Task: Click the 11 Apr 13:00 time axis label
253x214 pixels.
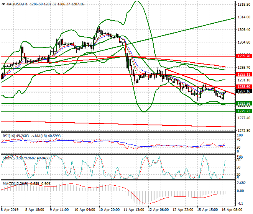Action: point(134,210)
